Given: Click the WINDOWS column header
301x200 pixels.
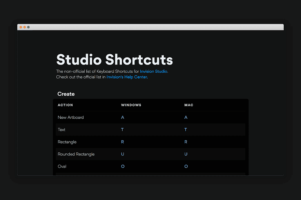Looking at the screenshot, I should pyautogui.click(x=131, y=105).
